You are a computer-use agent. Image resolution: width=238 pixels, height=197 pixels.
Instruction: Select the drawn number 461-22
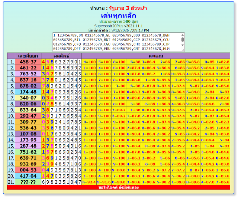click(x=28, y=68)
